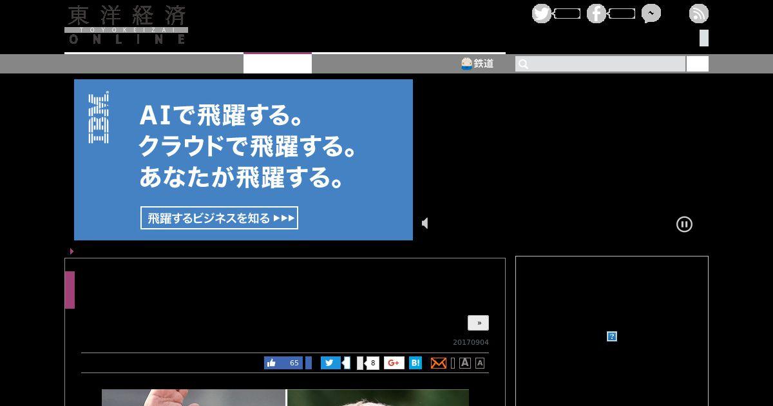
Task: Click the right article photo thumbnail
Action: 378,398
